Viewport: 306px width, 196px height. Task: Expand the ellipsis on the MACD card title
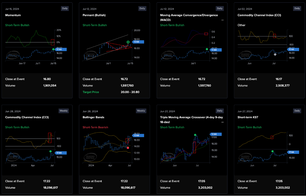[x=223, y=20]
